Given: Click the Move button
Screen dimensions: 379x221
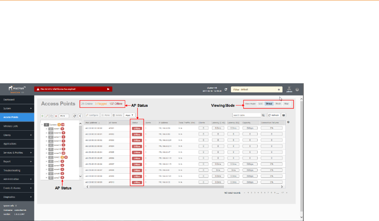Looking at the screenshot, I should 106,115.
